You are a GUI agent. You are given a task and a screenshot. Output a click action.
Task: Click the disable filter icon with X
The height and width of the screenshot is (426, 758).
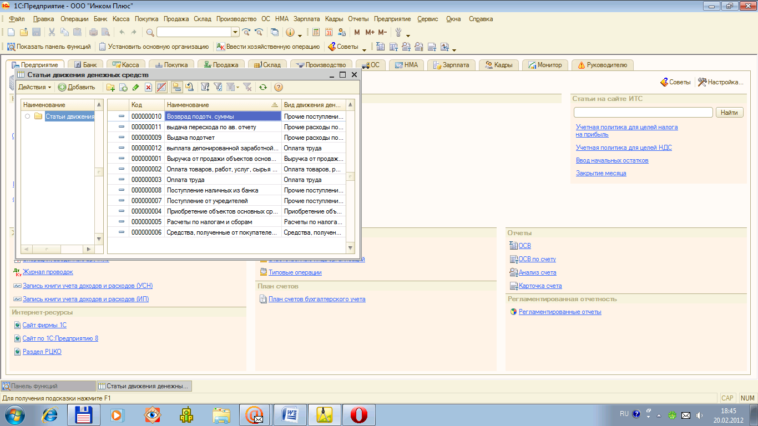click(247, 87)
